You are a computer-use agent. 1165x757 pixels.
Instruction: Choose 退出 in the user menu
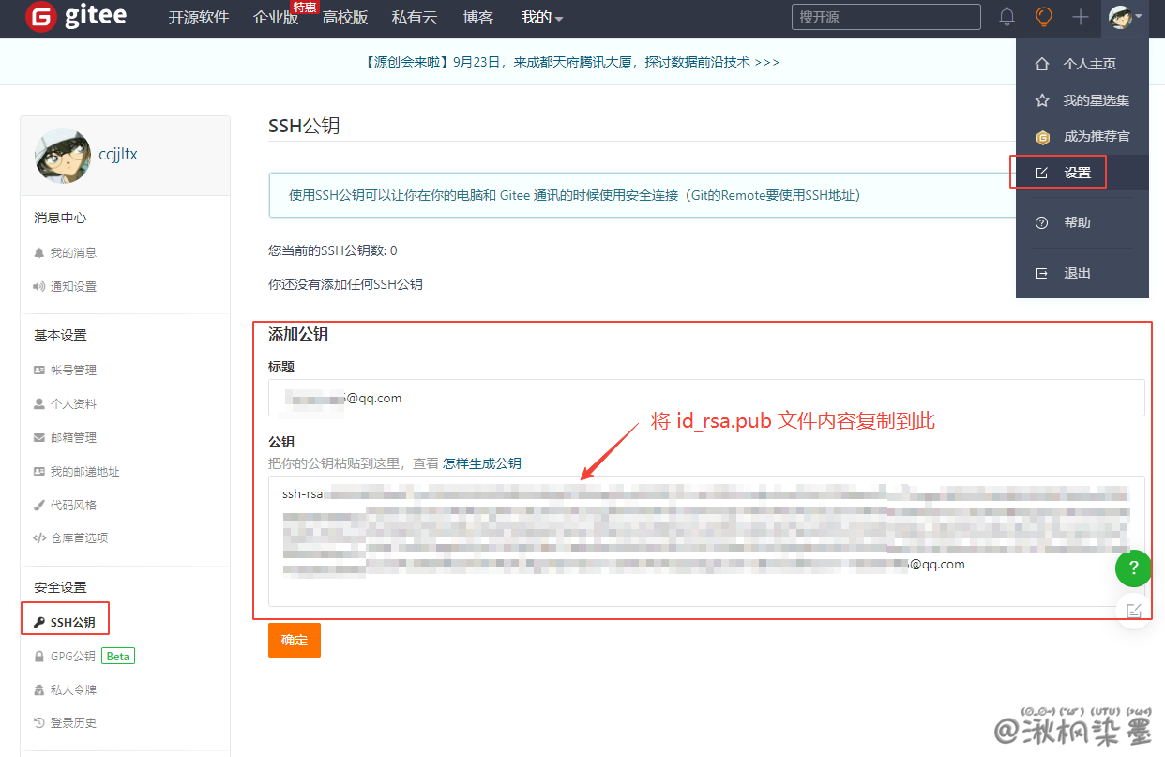pos(1077,273)
